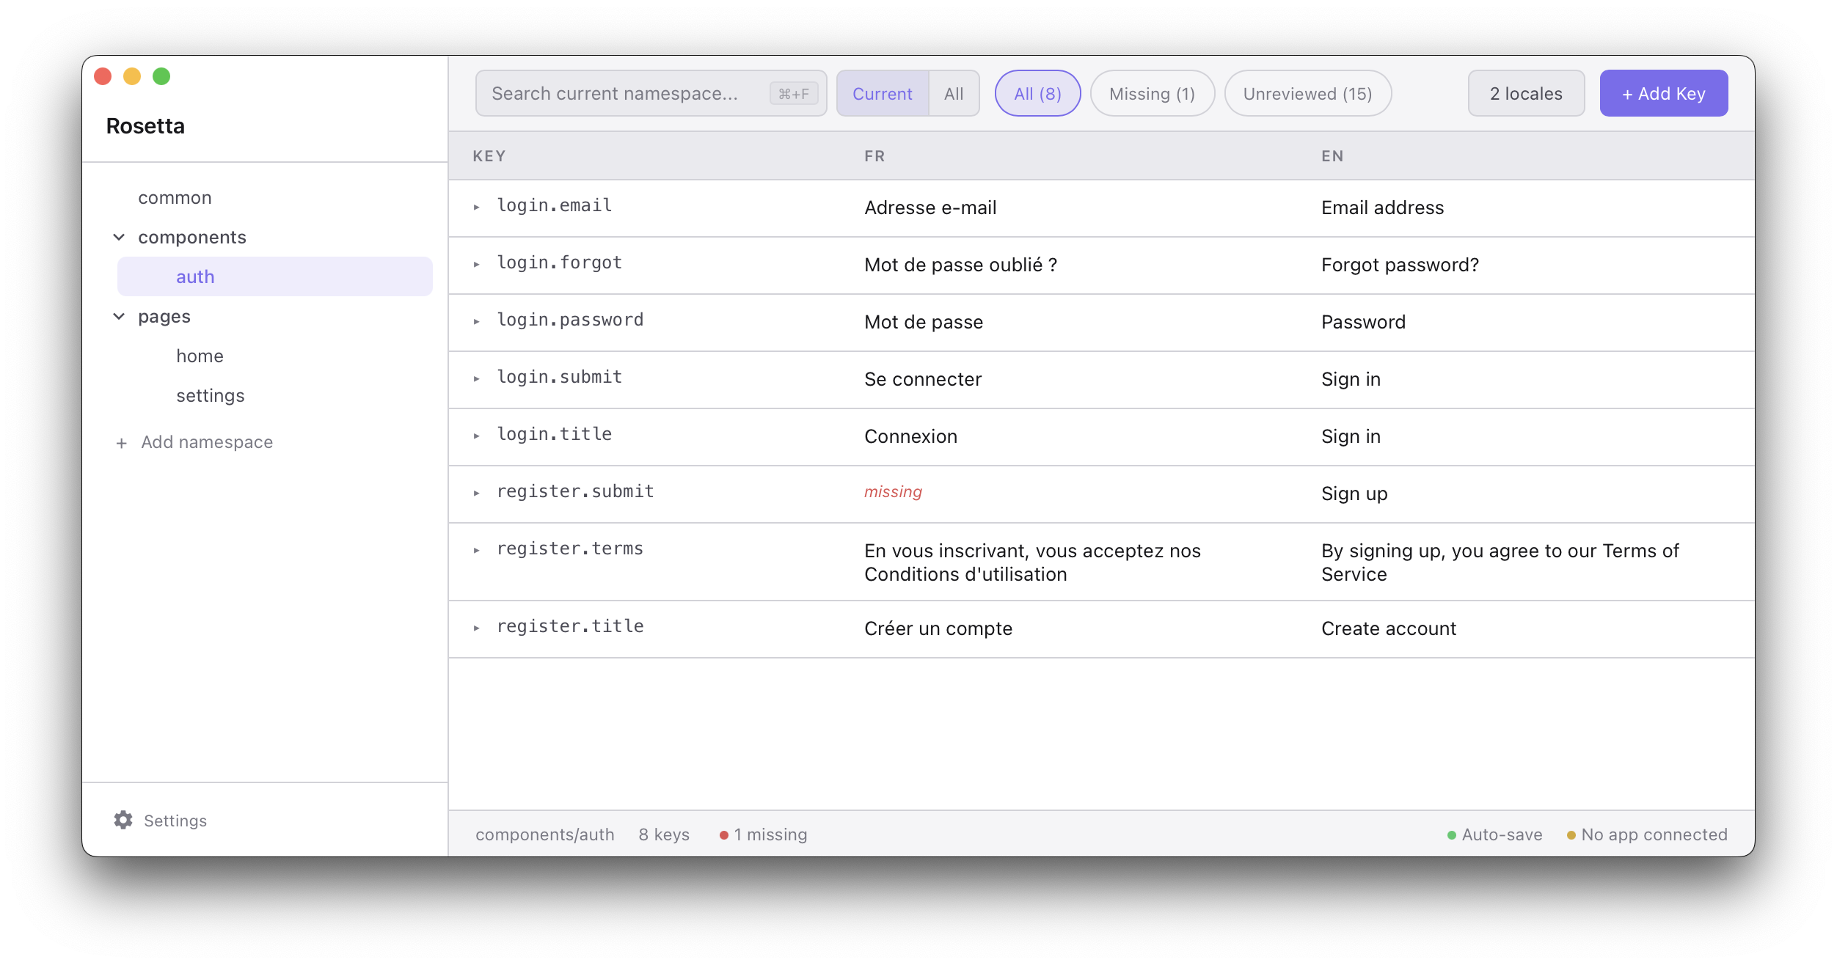Click the ⌘+F shortcut badge in search
The image size is (1837, 965).
793,94
